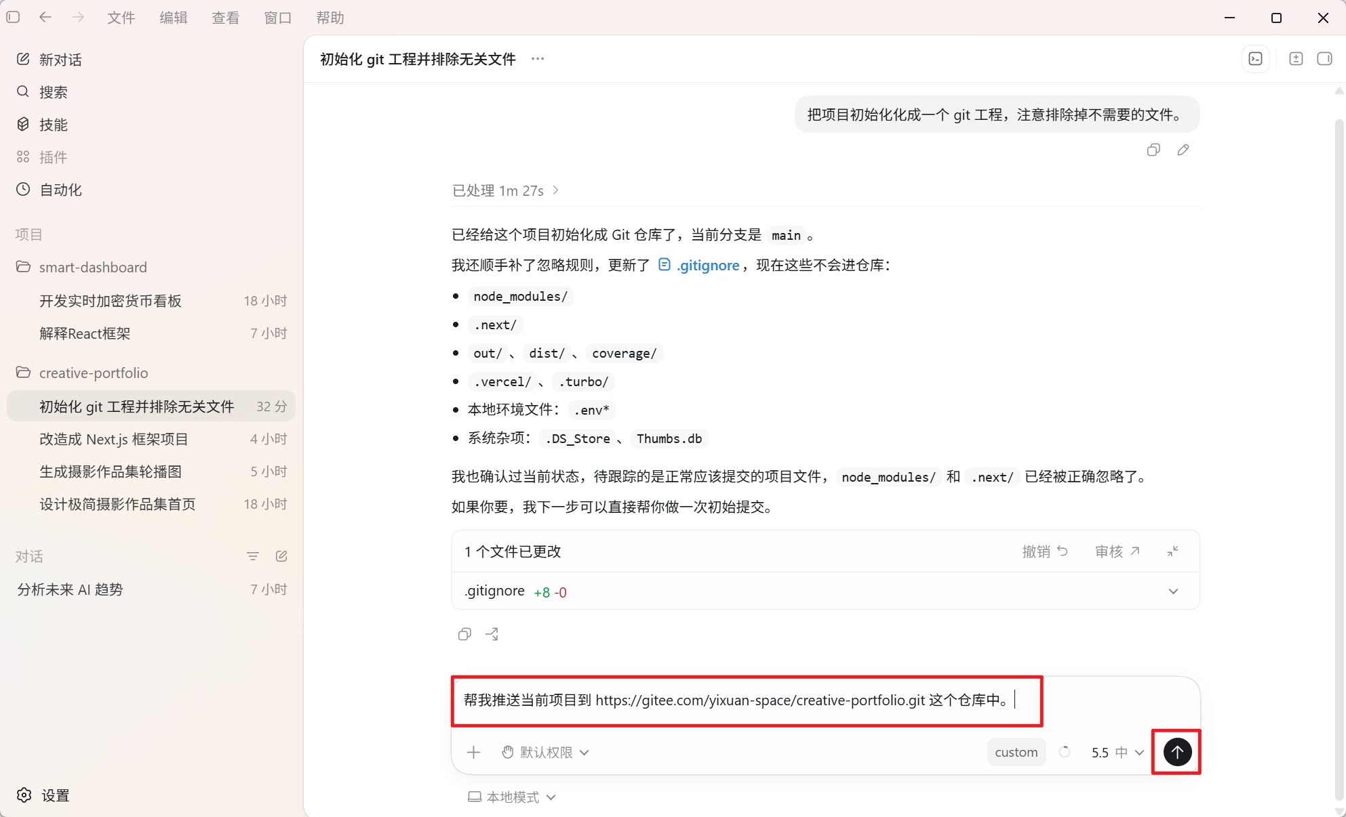Screen dimensions: 1346x817
Task: Open the 查看 menu
Action: (225, 18)
